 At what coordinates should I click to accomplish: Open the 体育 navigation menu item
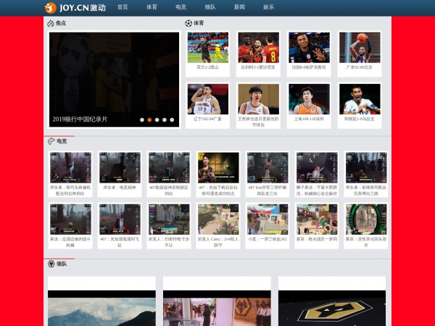pyautogui.click(x=152, y=7)
